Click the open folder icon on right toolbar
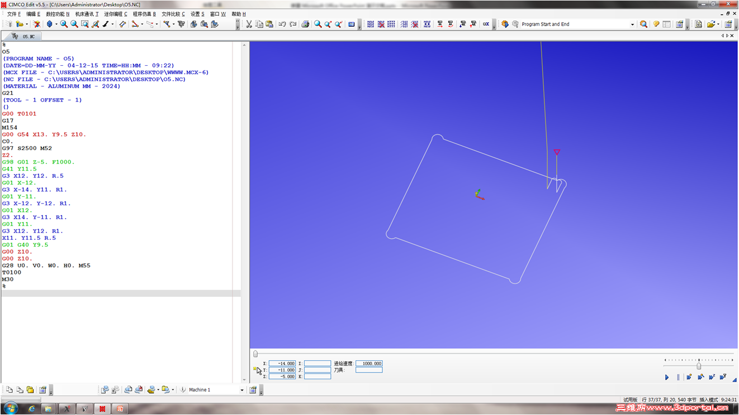Screen dimensions: 739x415 (710, 24)
